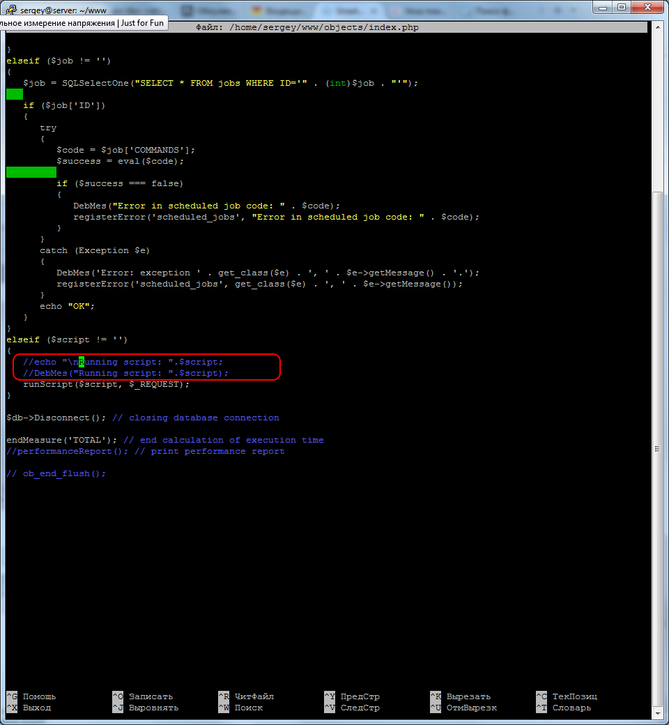
Task: Click the line if ($success === false)
Action: (x=120, y=183)
